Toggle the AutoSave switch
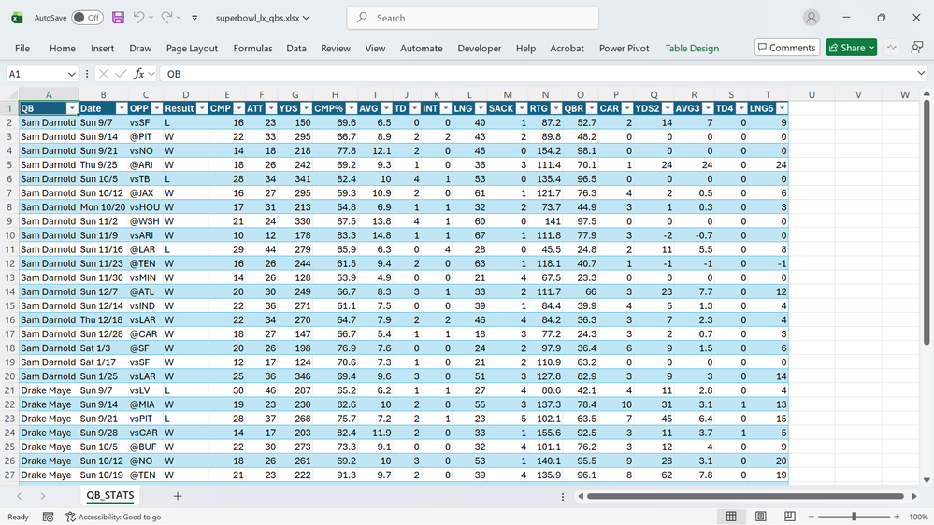Screen dimensions: 934x525 (x=87, y=18)
